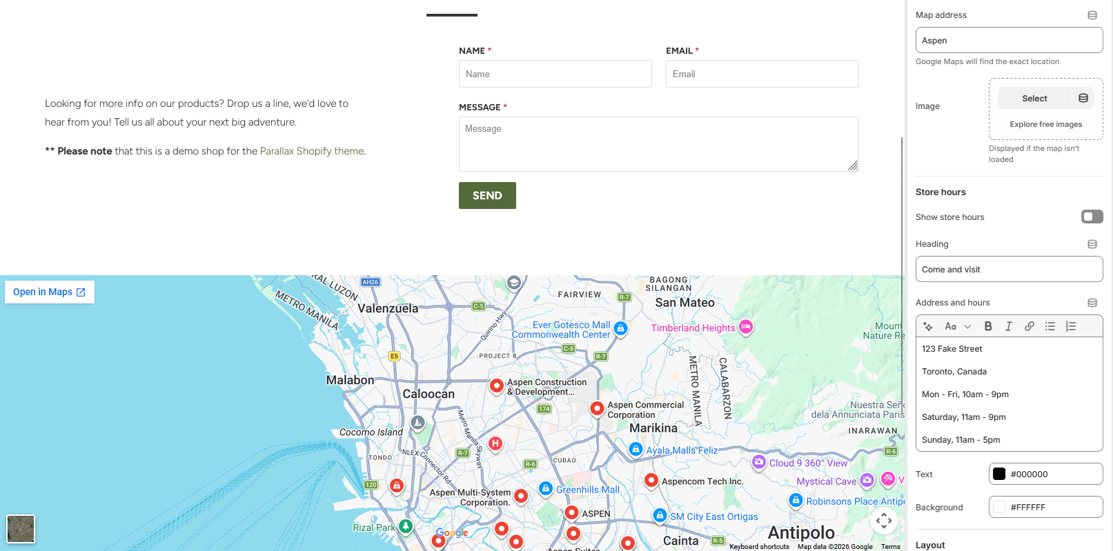
Task: Click '123 Fake Street' text line
Action: [952, 349]
